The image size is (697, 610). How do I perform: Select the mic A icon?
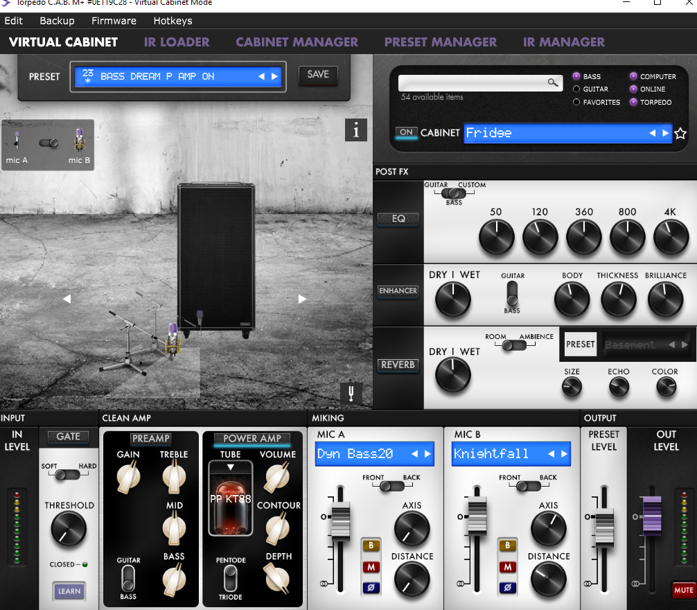(17, 141)
